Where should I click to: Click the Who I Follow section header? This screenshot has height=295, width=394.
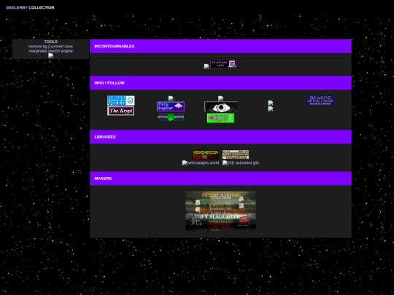tap(220, 83)
